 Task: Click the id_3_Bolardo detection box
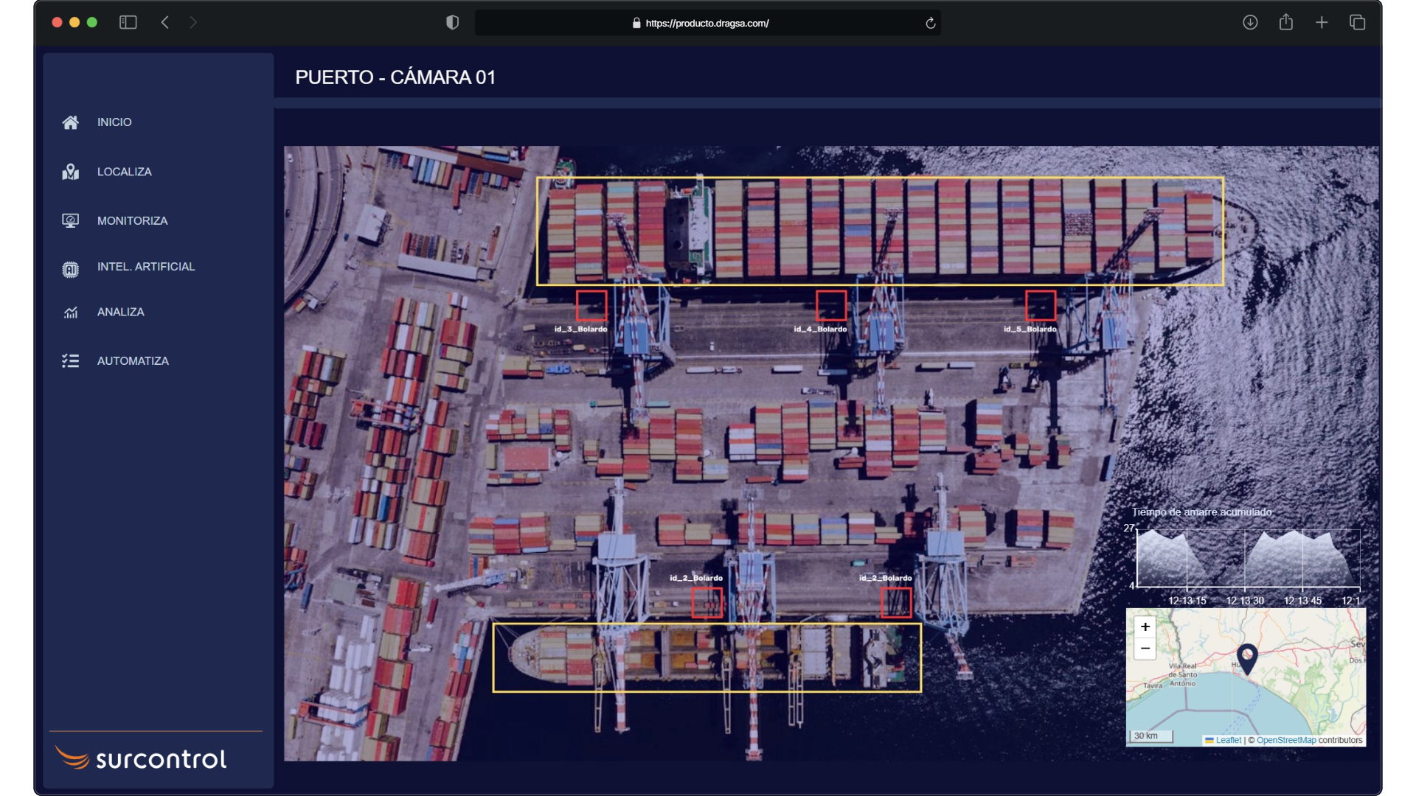click(x=593, y=305)
